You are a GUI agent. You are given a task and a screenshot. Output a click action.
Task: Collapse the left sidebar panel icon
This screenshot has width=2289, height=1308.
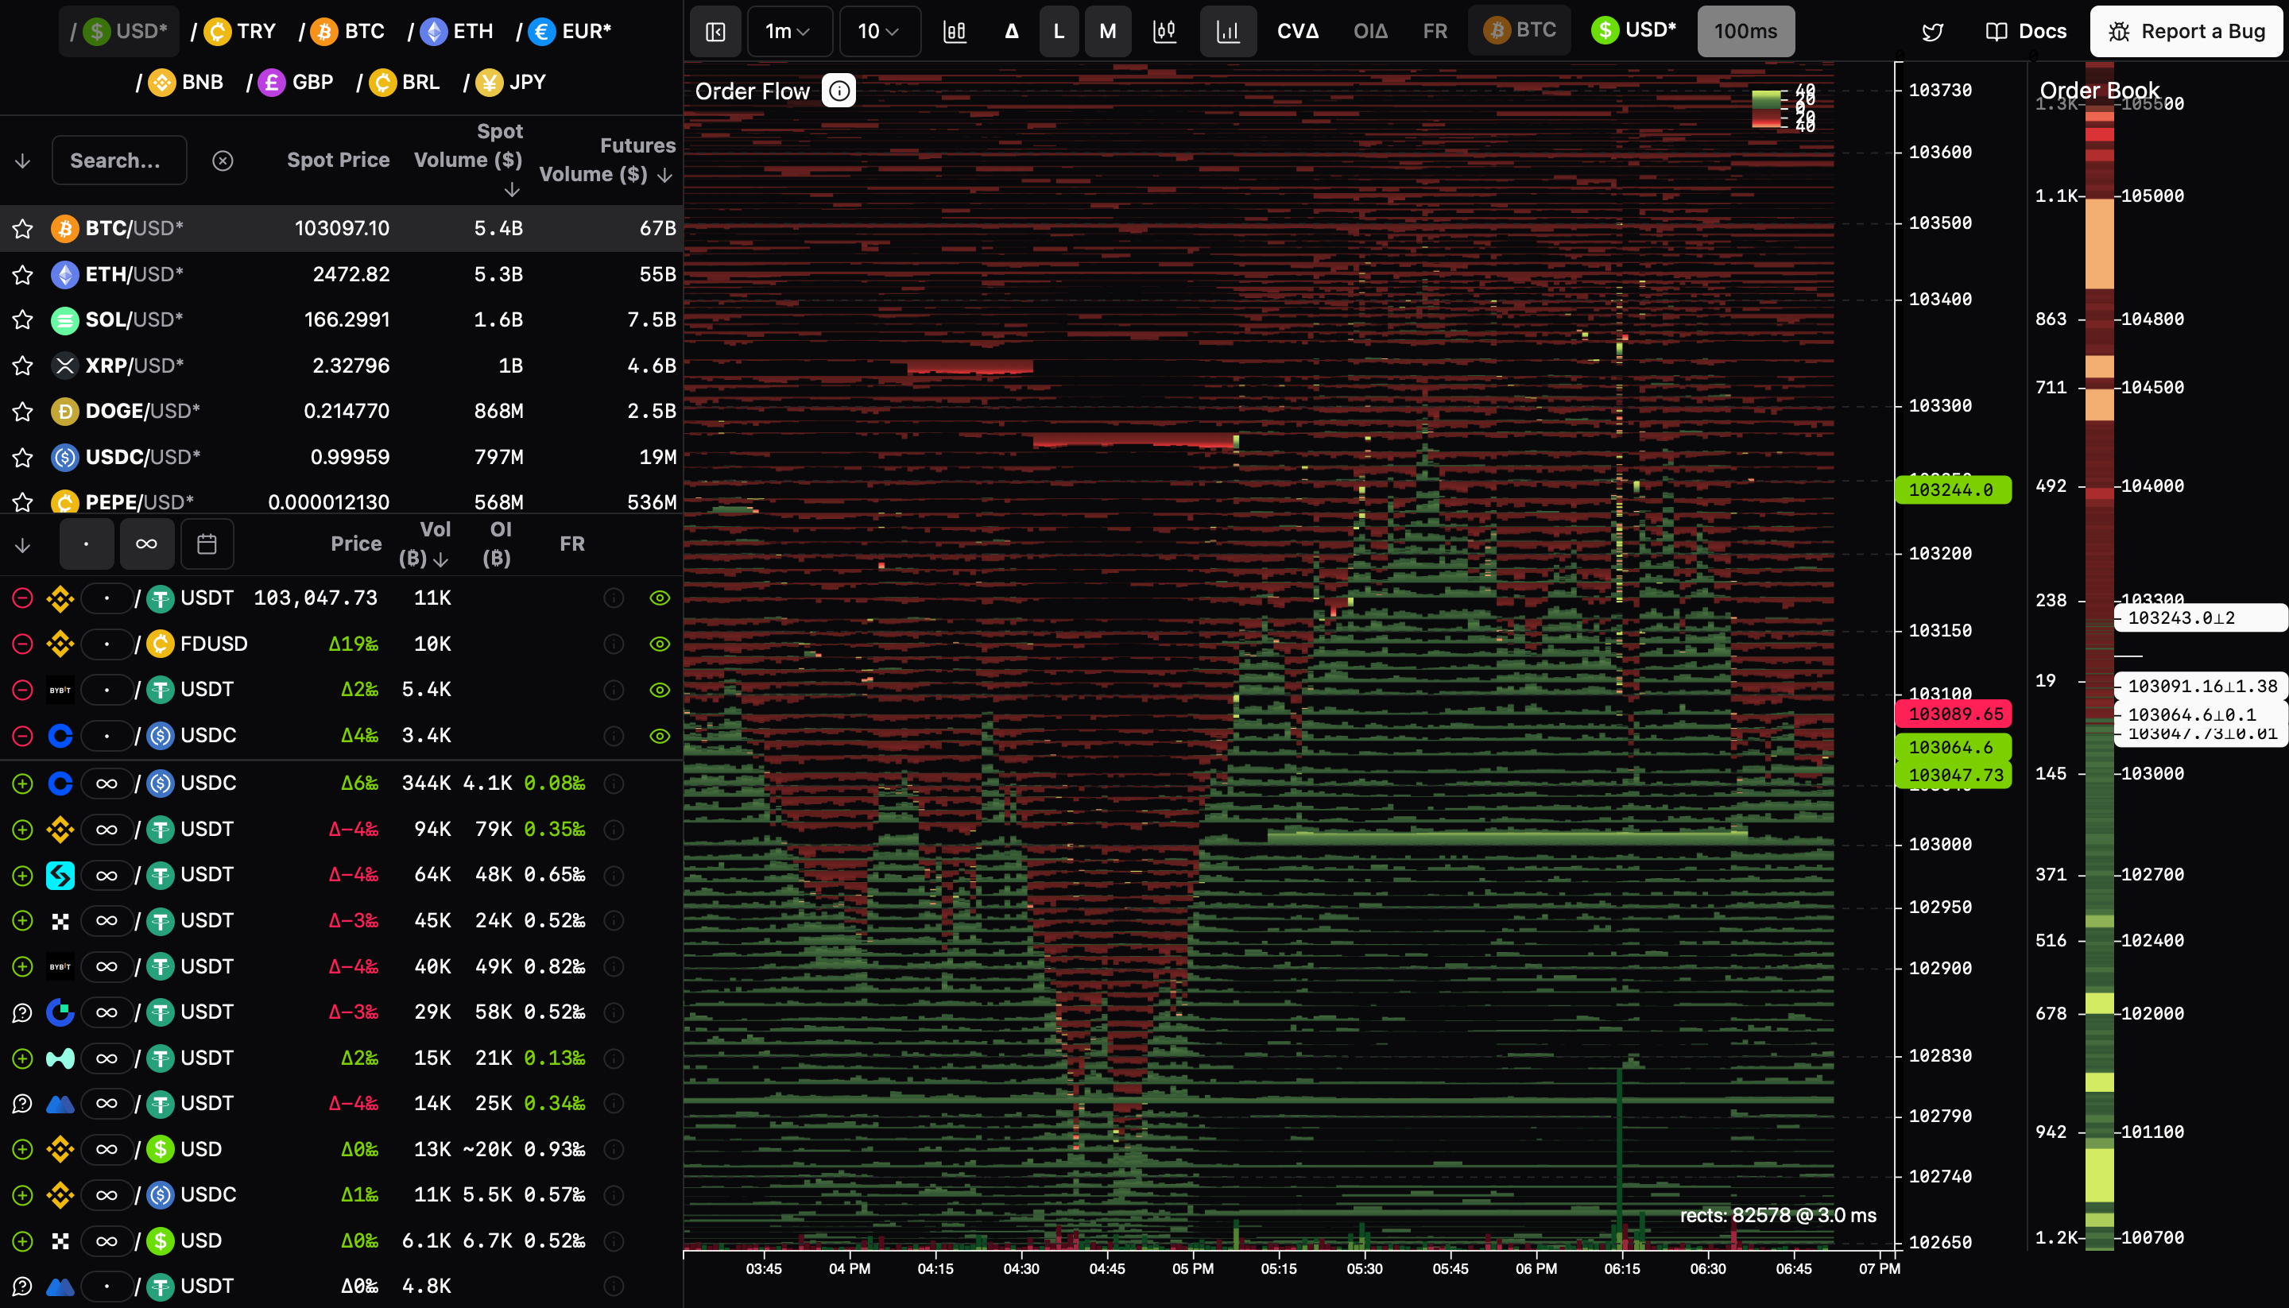(715, 32)
